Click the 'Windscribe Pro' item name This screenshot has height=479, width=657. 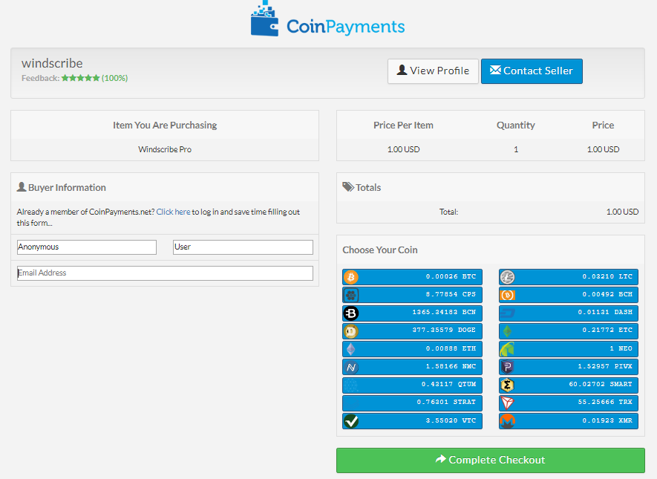(165, 149)
